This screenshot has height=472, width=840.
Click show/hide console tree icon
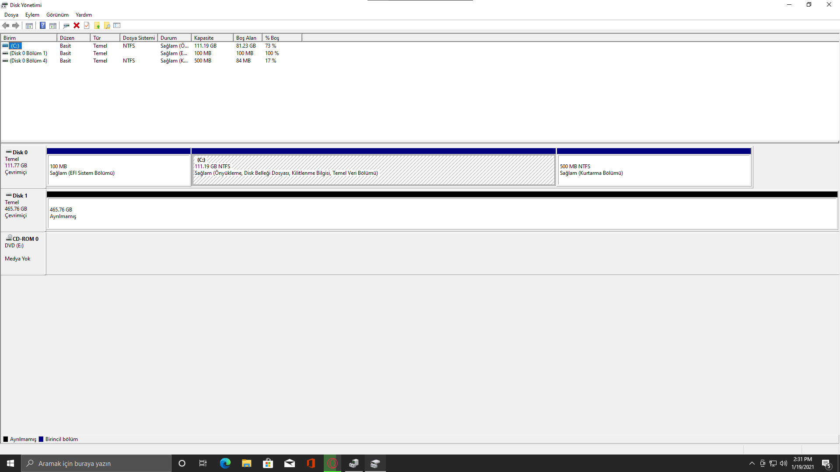29,25
